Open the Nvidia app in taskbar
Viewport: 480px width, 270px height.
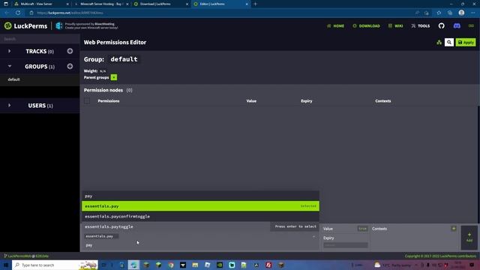click(220, 265)
